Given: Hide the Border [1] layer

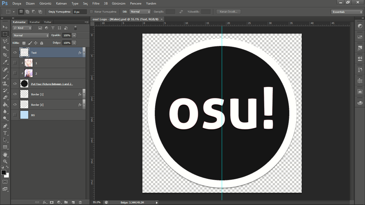Looking at the screenshot, I should [15, 94].
